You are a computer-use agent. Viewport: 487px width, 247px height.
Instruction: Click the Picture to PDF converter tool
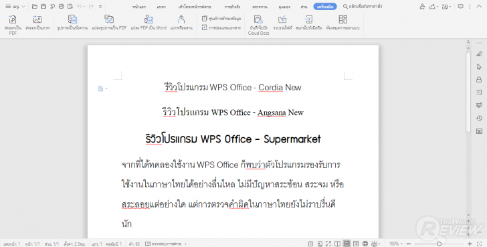109,22
